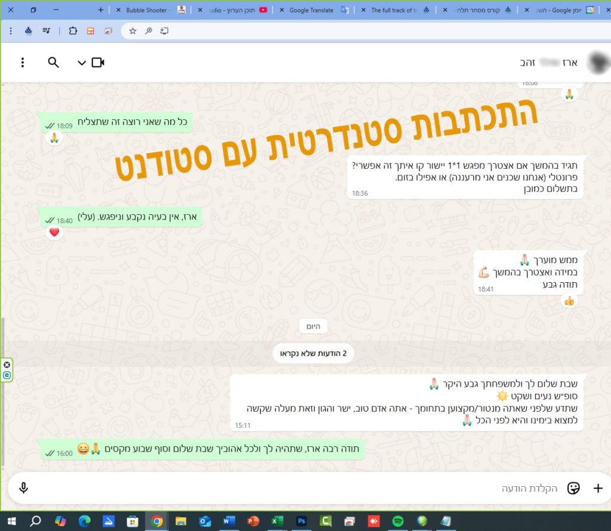Click the heart reaction under the green message
The width and height of the screenshot is (611, 531).
pos(54,232)
